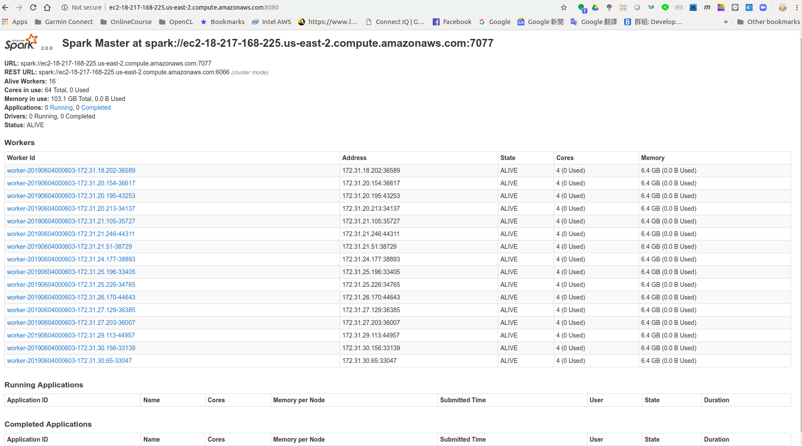This screenshot has height=446, width=802.
Task: Open the Bookmarks star folder
Action: point(222,22)
